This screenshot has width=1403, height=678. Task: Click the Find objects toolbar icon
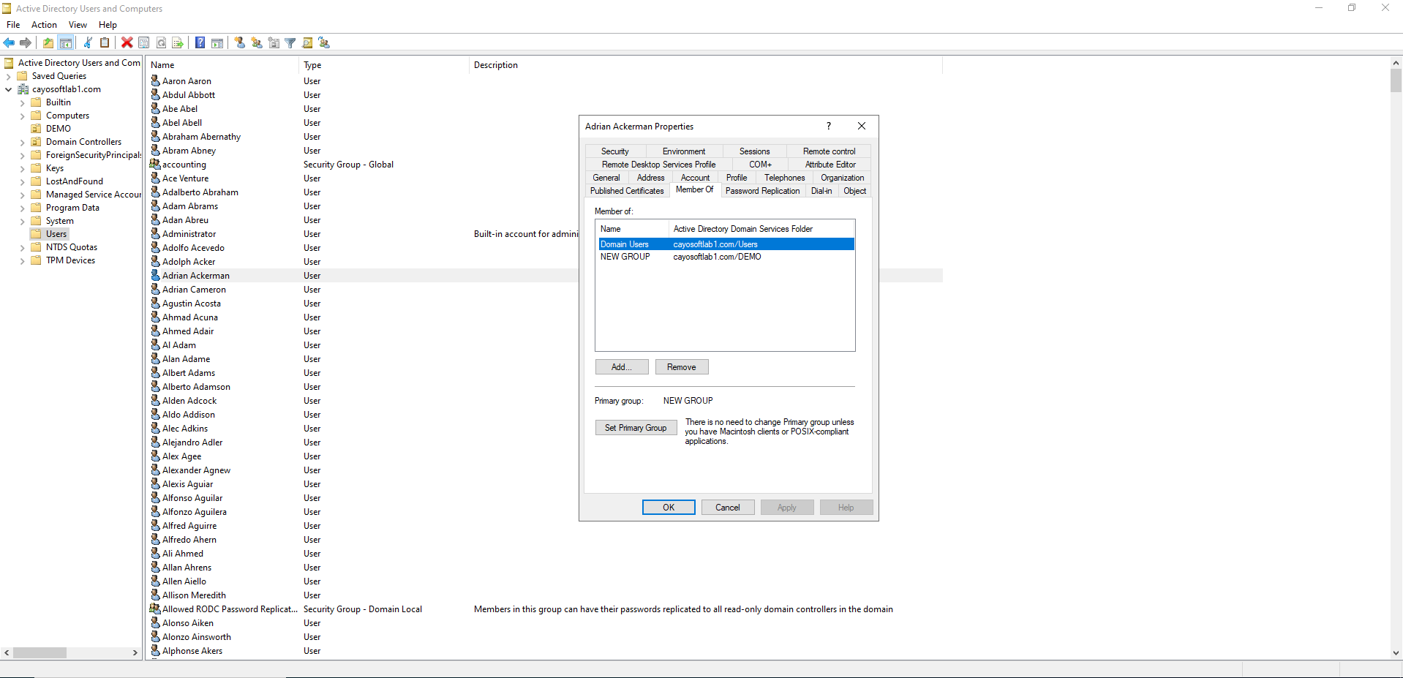pos(307,42)
